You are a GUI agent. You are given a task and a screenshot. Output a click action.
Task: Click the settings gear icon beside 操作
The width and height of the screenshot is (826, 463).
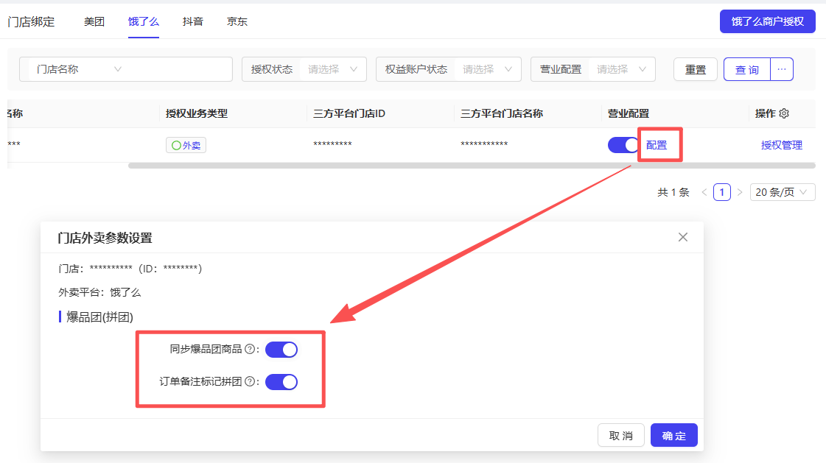click(784, 113)
